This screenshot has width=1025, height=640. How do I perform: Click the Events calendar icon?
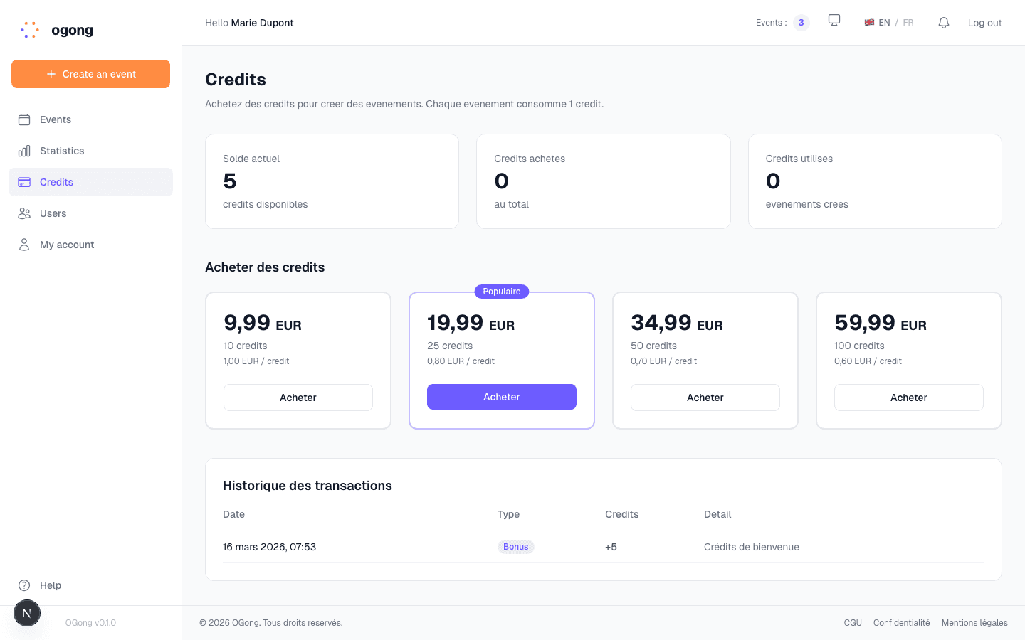[x=23, y=119]
